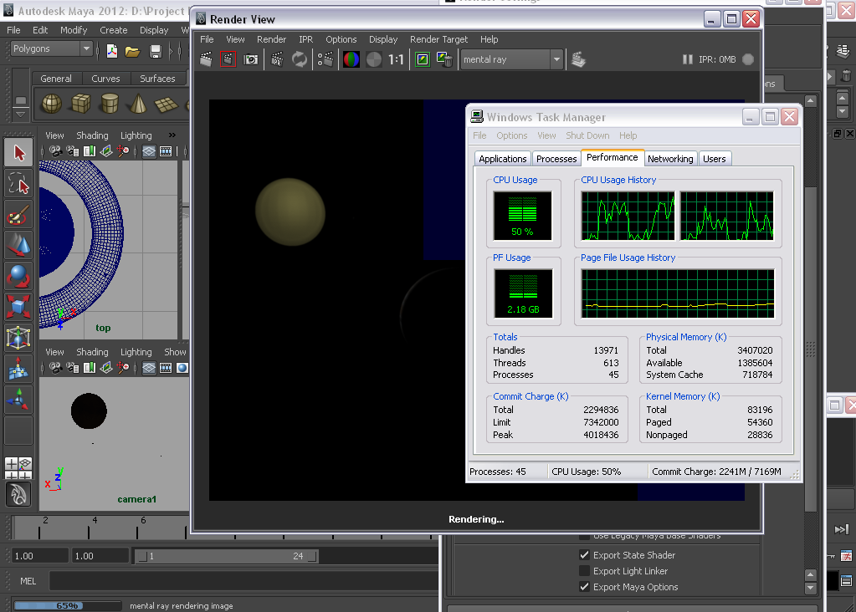Click the red-outlined Render region icon
856x612 pixels.
[228, 59]
